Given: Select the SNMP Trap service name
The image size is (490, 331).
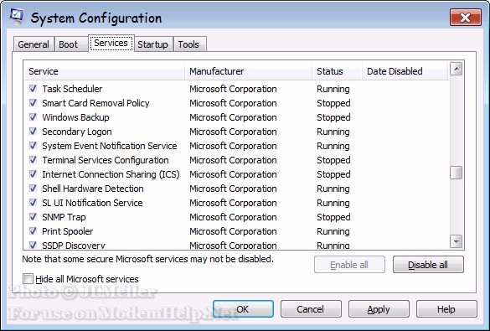Looking at the screenshot, I should pos(64,217).
